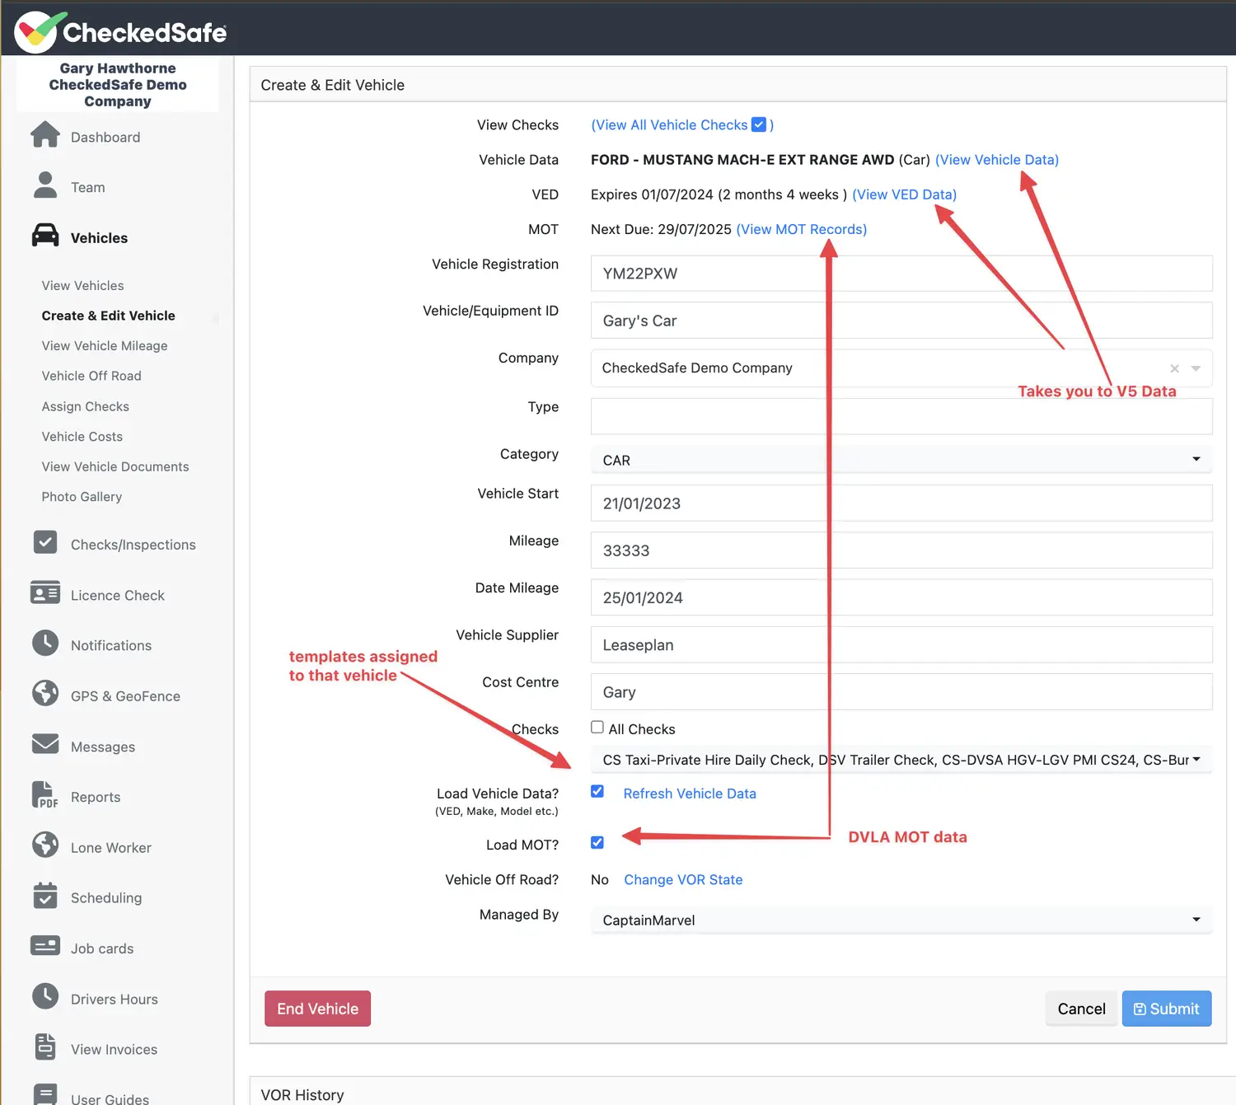Click the Team person icon

click(45, 185)
